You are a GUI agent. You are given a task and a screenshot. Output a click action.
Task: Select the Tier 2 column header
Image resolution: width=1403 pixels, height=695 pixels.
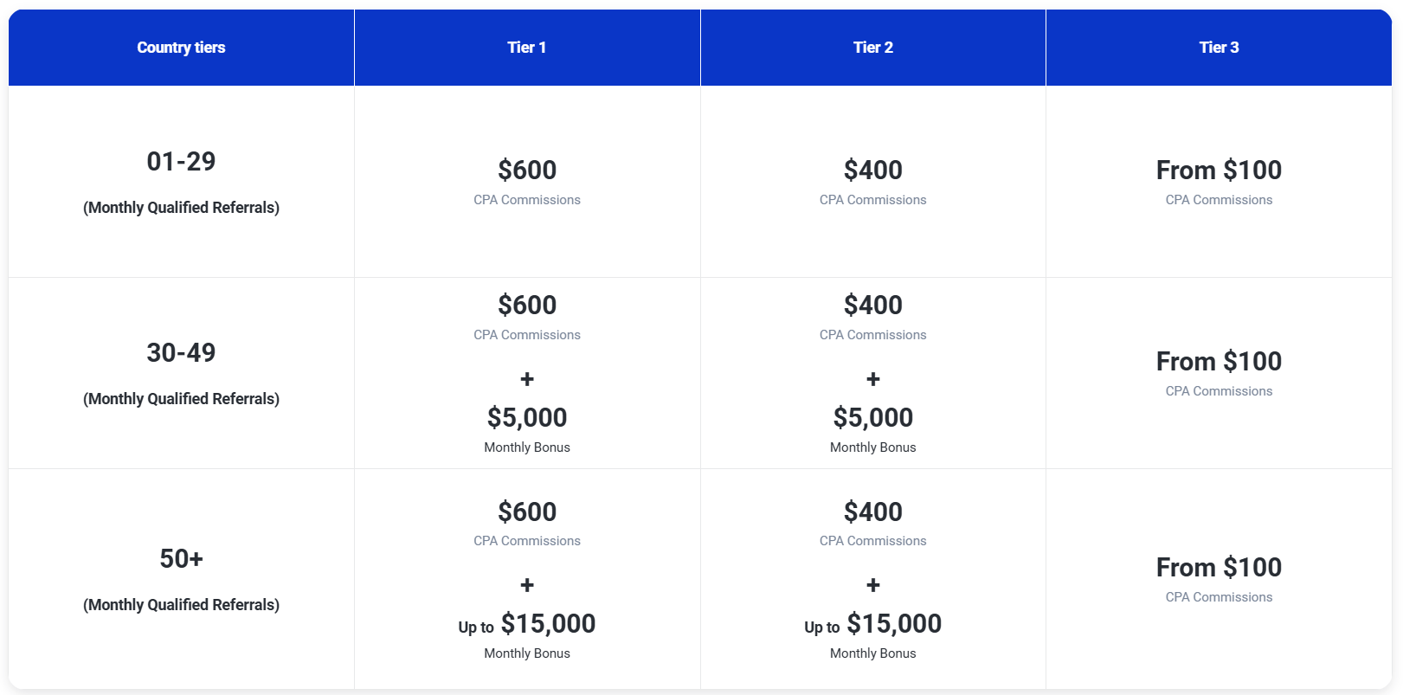pyautogui.click(x=872, y=48)
